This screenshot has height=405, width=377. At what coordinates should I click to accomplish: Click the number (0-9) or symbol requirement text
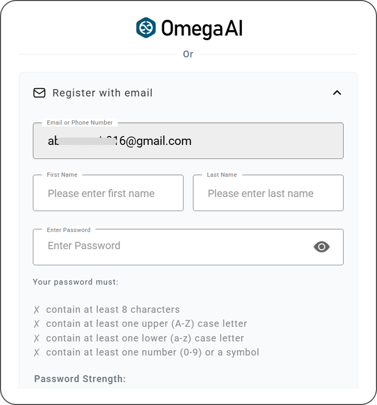tap(152, 352)
